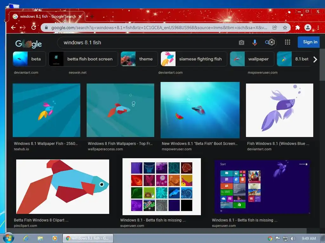Click the browser forward arrow
Viewport: 325px width, 243px height.
[x=23, y=28]
